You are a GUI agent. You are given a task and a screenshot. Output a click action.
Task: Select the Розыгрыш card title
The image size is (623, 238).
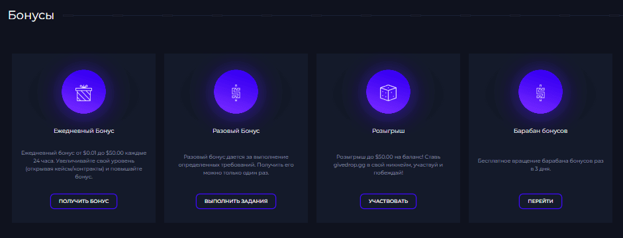point(388,131)
